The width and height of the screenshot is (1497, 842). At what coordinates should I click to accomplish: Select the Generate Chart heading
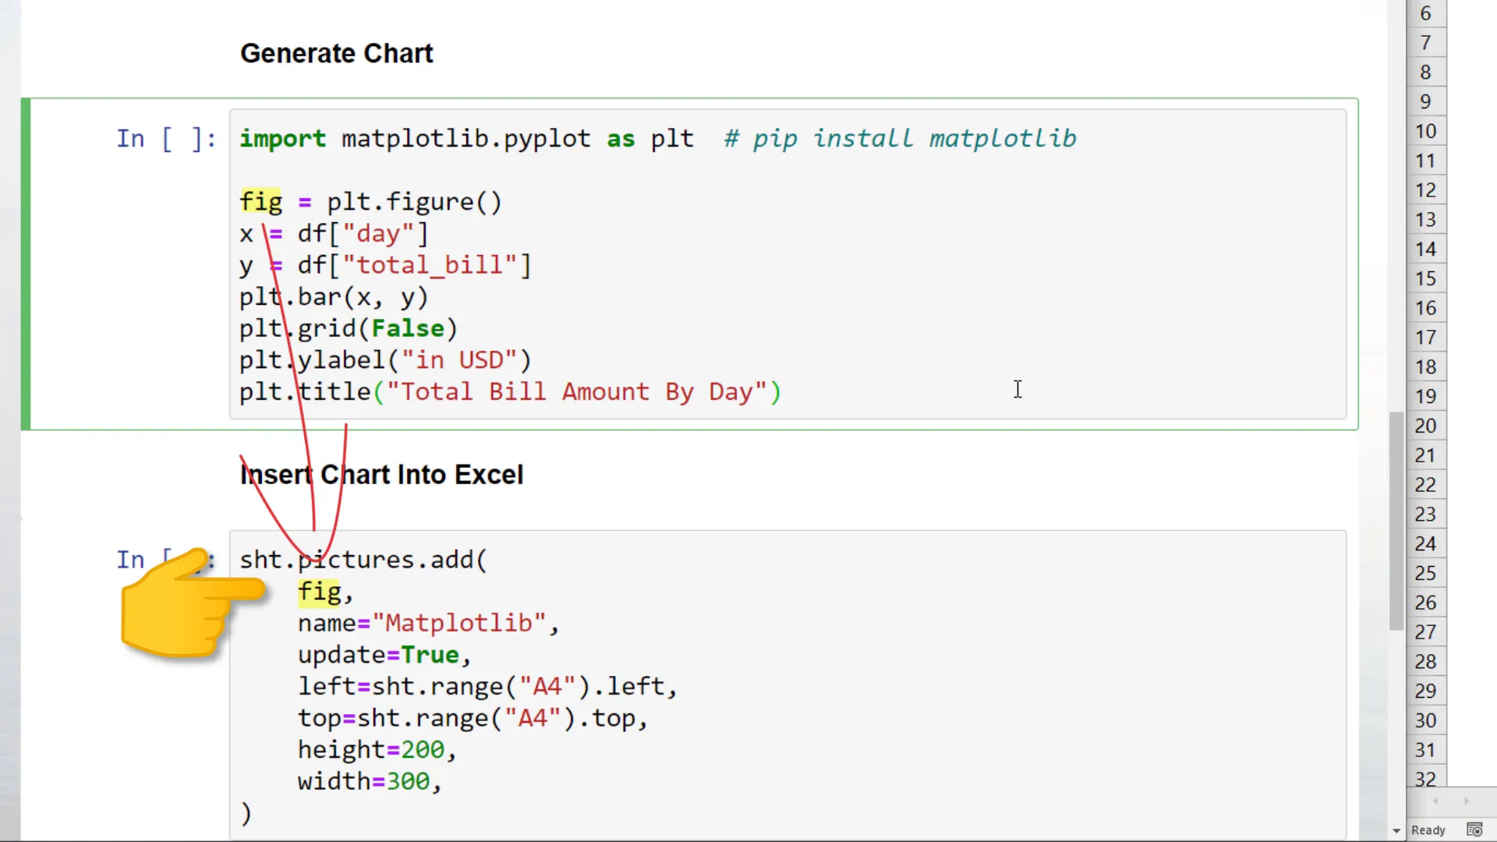[x=337, y=52]
